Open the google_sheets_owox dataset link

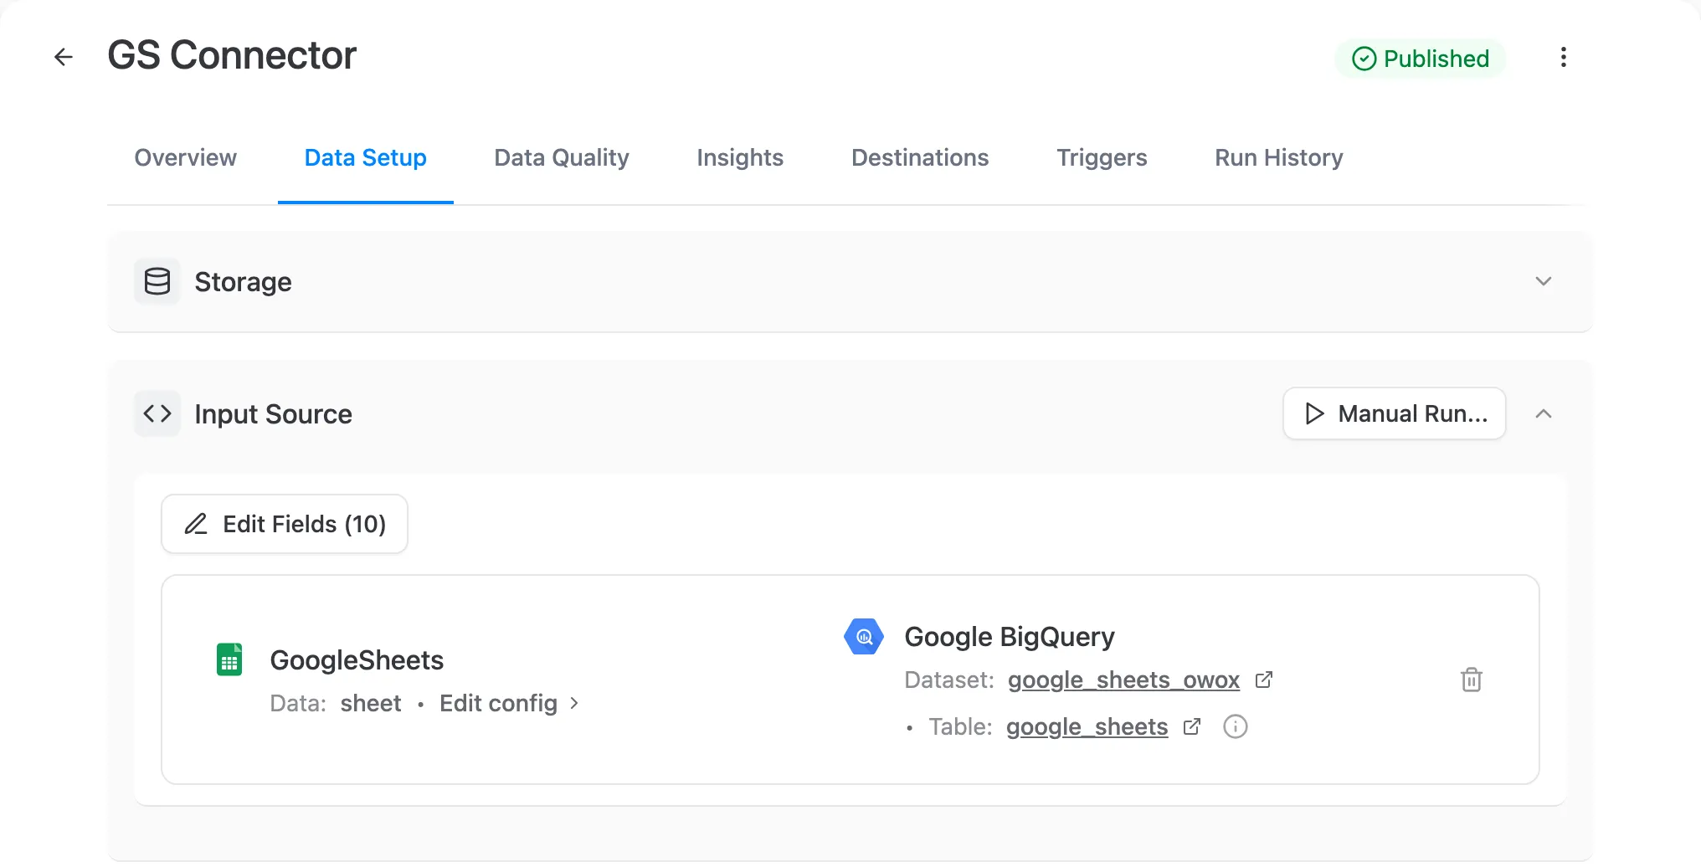[x=1123, y=680]
